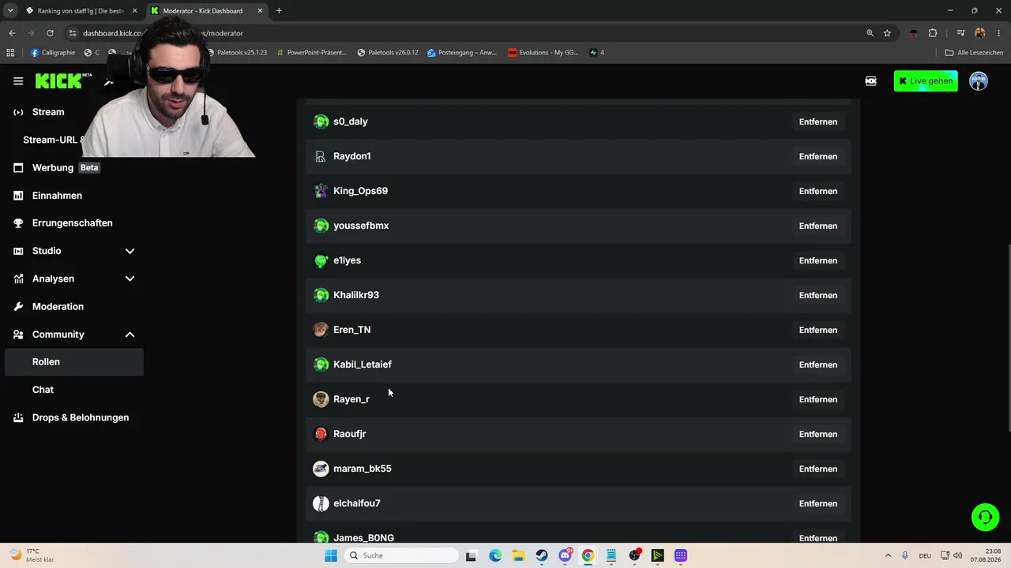This screenshot has height=568, width=1011.
Task: Open the Kick sidebar hamburger menu
Action: 18,81
